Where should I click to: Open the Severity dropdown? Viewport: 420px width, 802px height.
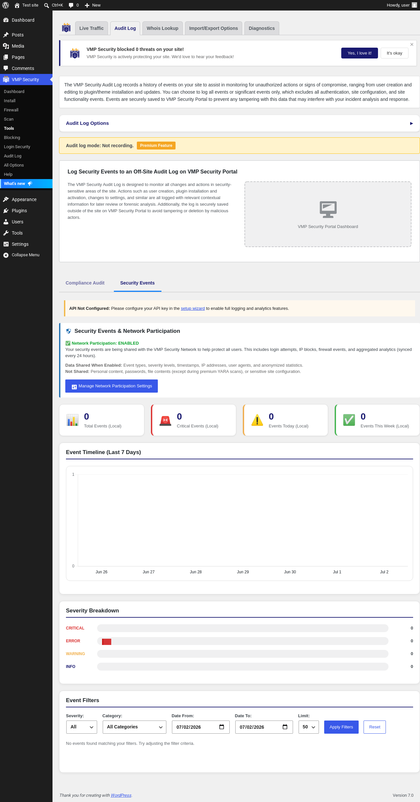82,727
